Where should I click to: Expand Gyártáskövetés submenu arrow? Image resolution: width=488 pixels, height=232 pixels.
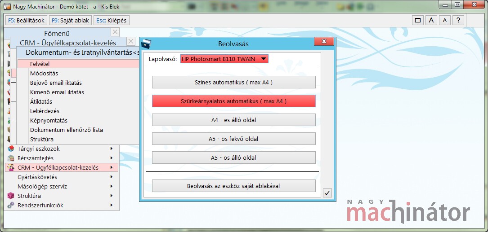point(112,177)
